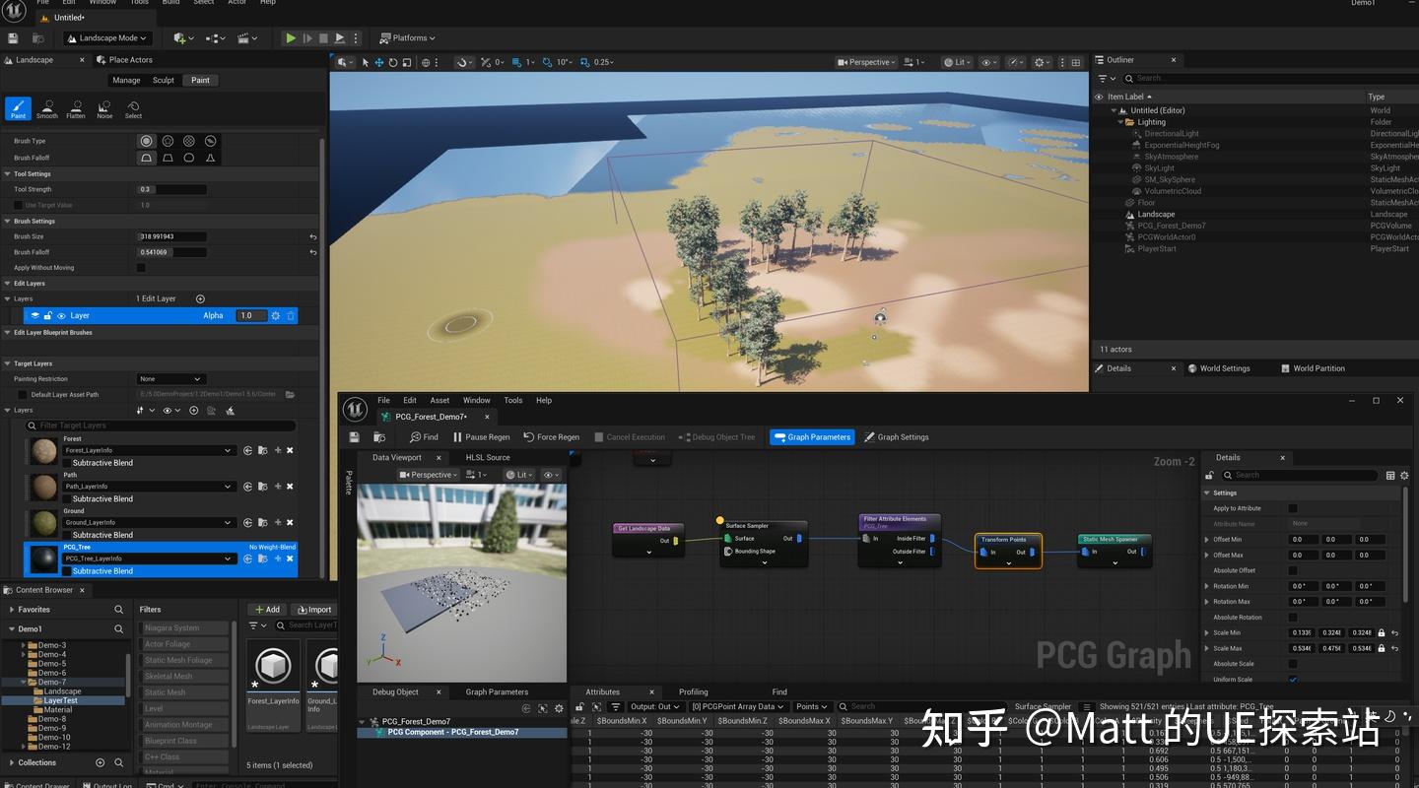Open PCG Details panel settings gear
The image size is (1419, 788).
click(x=1404, y=475)
